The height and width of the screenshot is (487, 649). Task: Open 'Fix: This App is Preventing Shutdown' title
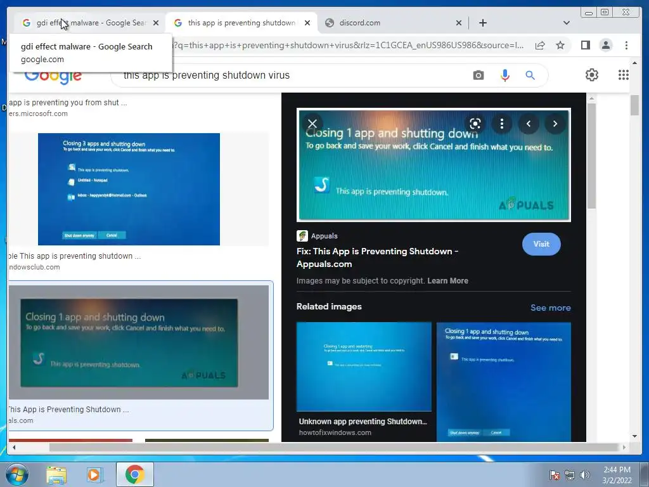click(377, 257)
